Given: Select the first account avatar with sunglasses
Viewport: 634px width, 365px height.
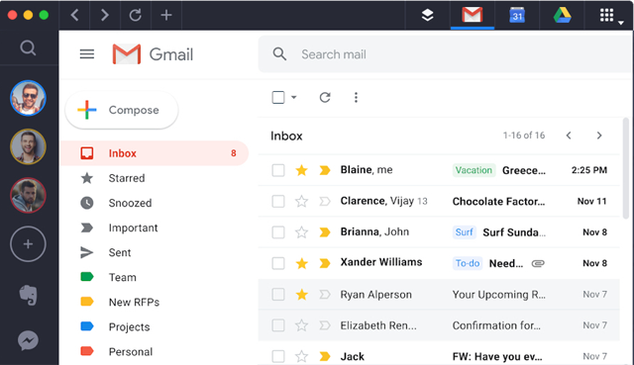Looking at the screenshot, I should [28, 98].
